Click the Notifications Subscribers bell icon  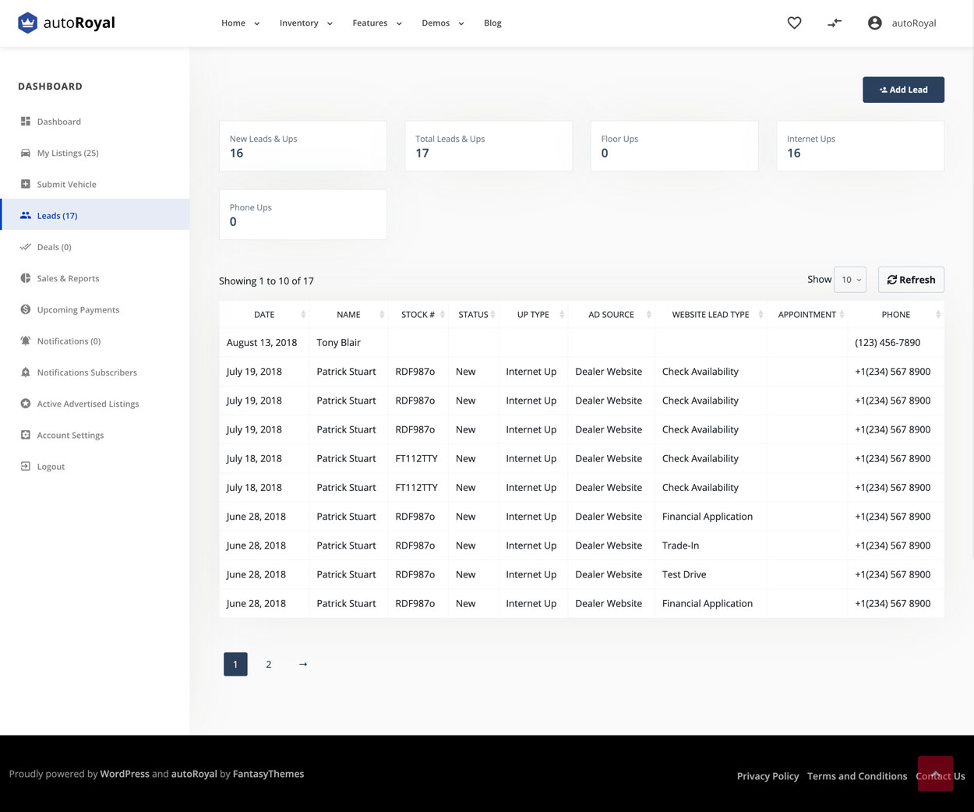coord(26,372)
